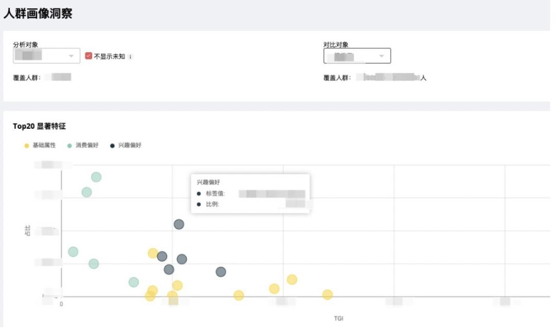Toggle the 不显示未知 checkbox
This screenshot has height=331, width=556.
tap(89, 56)
